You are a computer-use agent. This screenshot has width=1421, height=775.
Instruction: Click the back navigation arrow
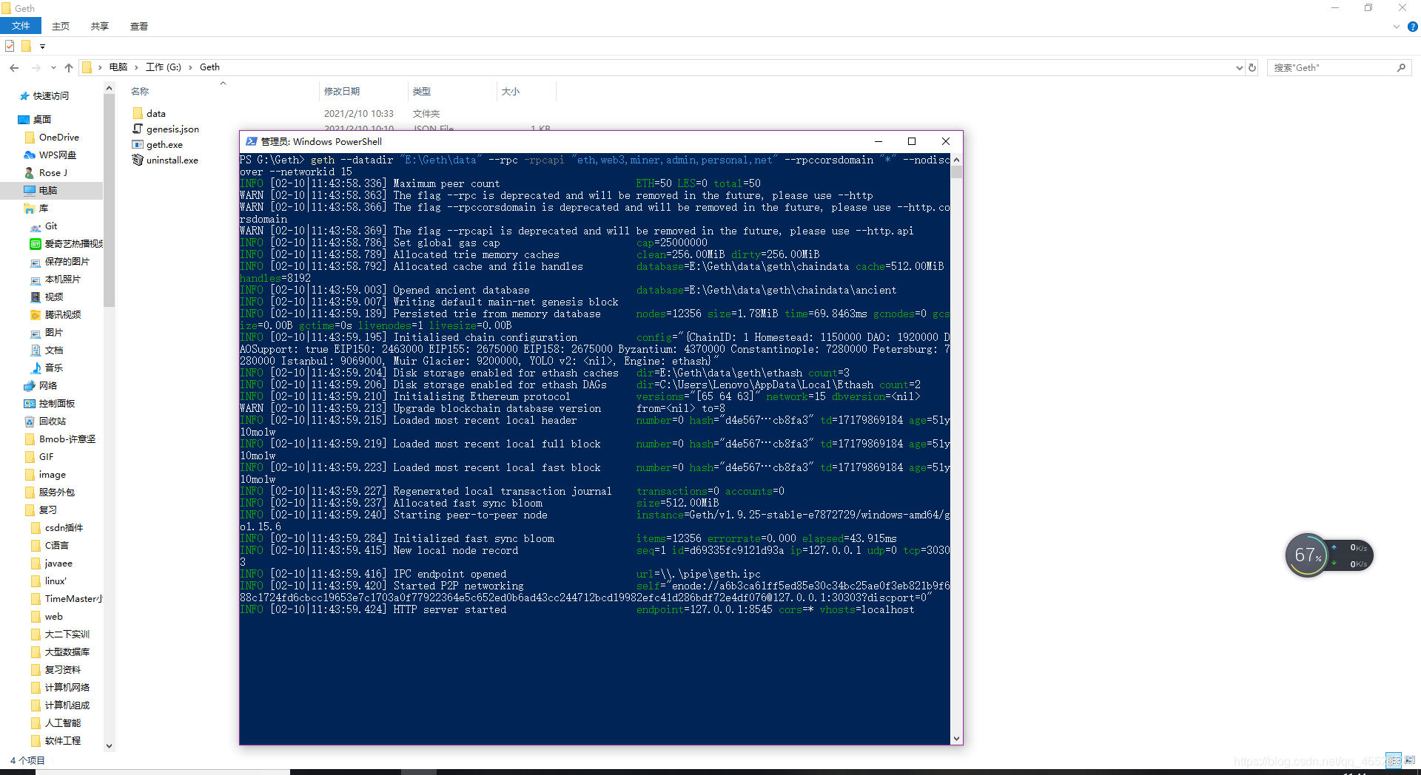pos(14,67)
